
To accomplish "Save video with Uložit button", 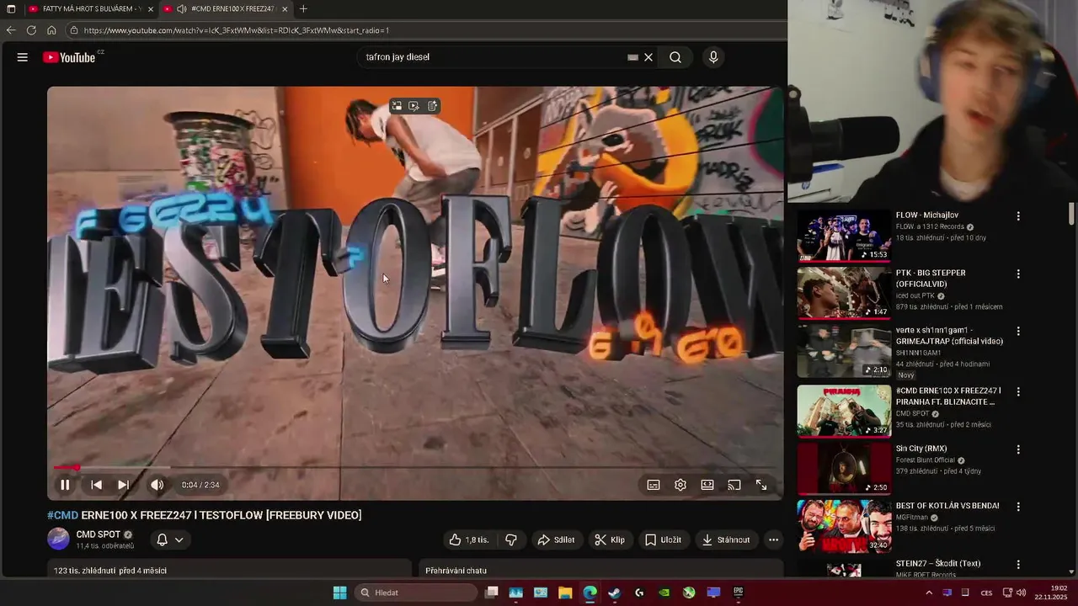I will (663, 540).
